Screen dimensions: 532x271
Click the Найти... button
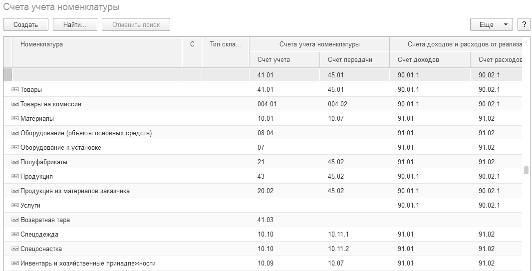coord(75,24)
